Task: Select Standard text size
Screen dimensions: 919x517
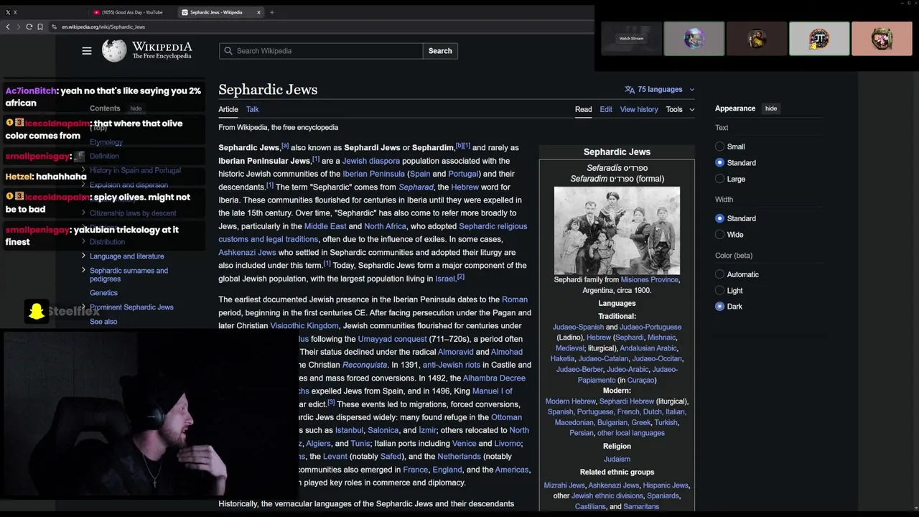Action: (719, 163)
